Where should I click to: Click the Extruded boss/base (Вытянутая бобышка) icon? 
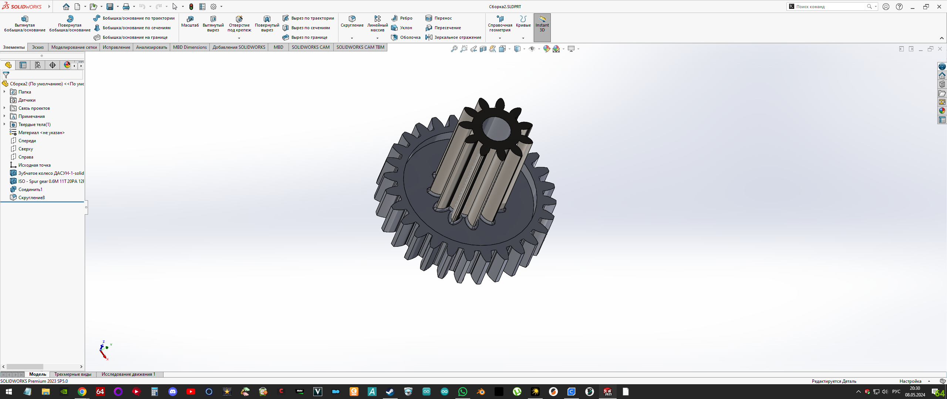click(x=25, y=19)
